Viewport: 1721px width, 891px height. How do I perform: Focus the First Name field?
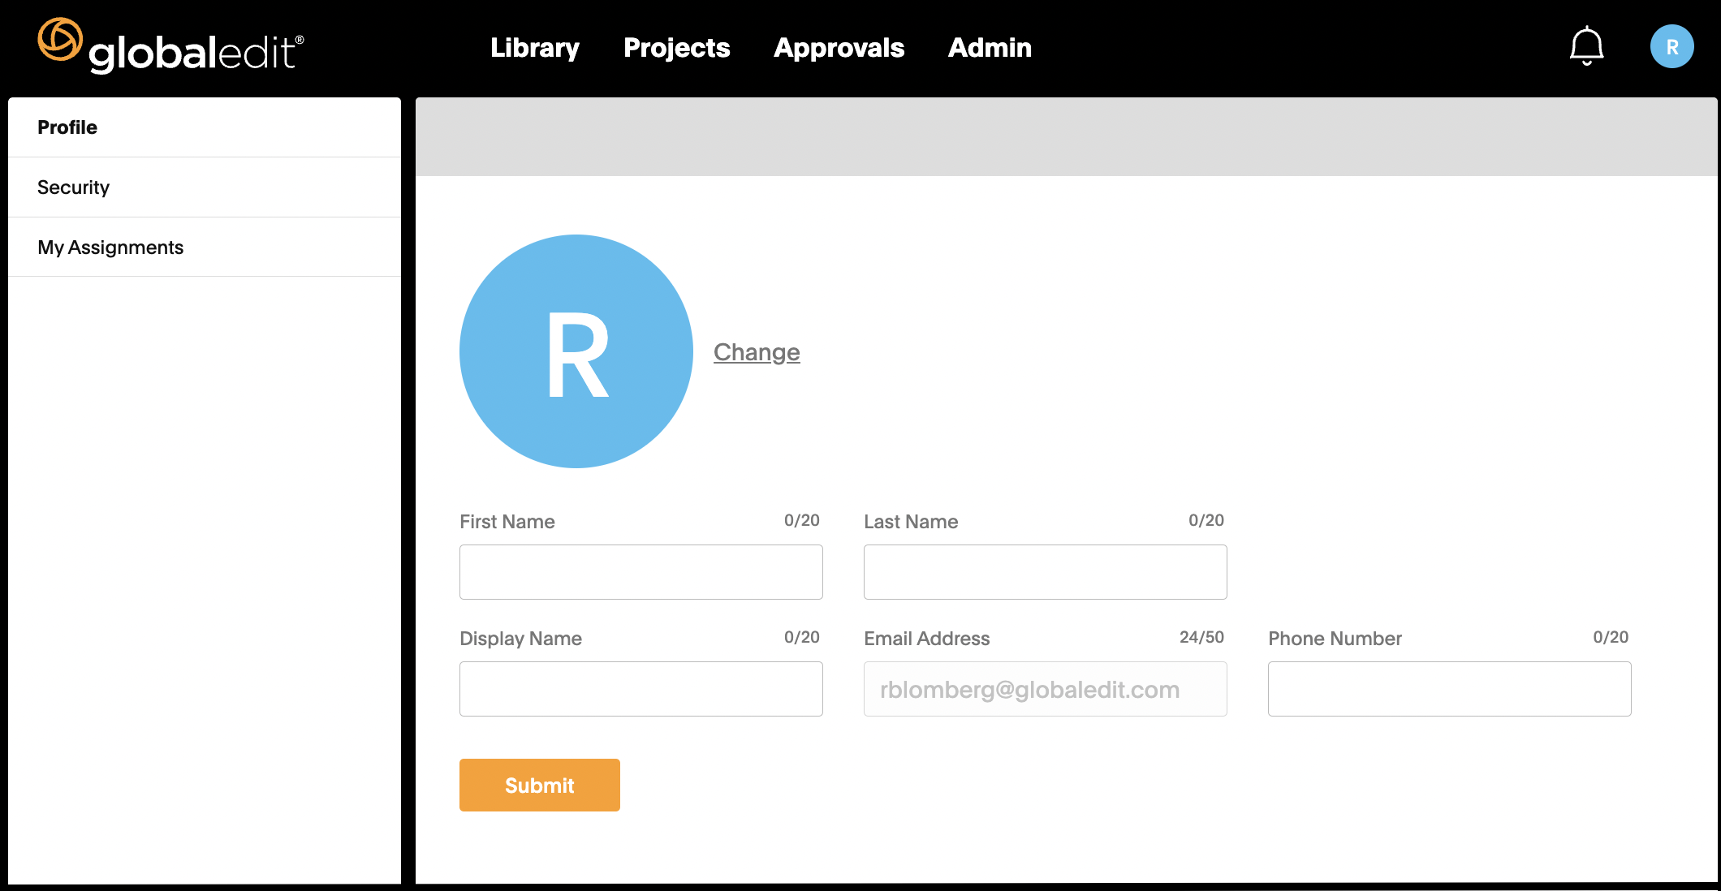pos(641,572)
